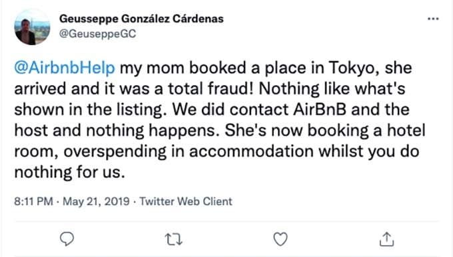Click the word overspending in the tweet
The height and width of the screenshot is (257, 453).
[115, 152]
